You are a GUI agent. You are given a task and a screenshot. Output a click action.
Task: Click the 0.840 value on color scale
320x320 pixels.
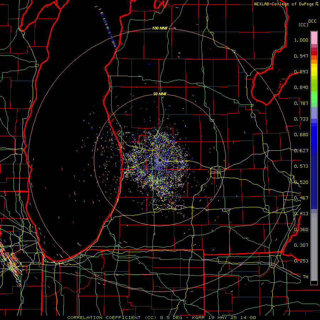coord(301,87)
